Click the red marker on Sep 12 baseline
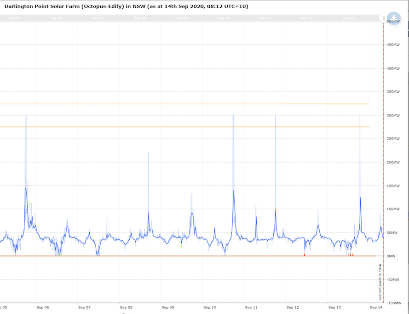The height and width of the screenshot is (314, 409). (304, 254)
